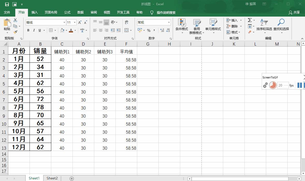The image size is (305, 181).
Task: Apply percent style with the % icon
Action: click(149, 30)
